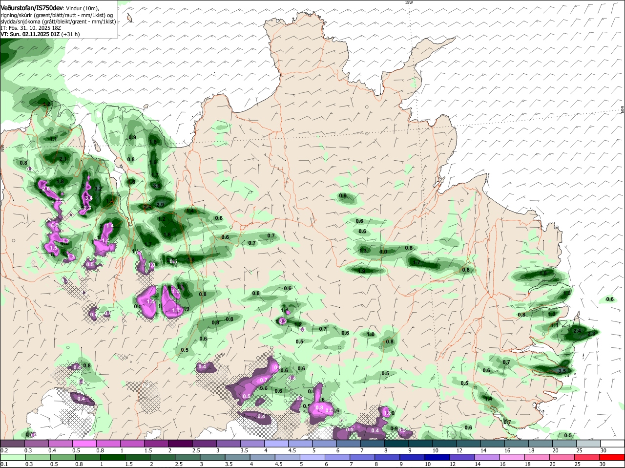This screenshot has width=625, height=468.
Task: Click the white 2.0 snowfall value in the west
Action: pos(46,189)
